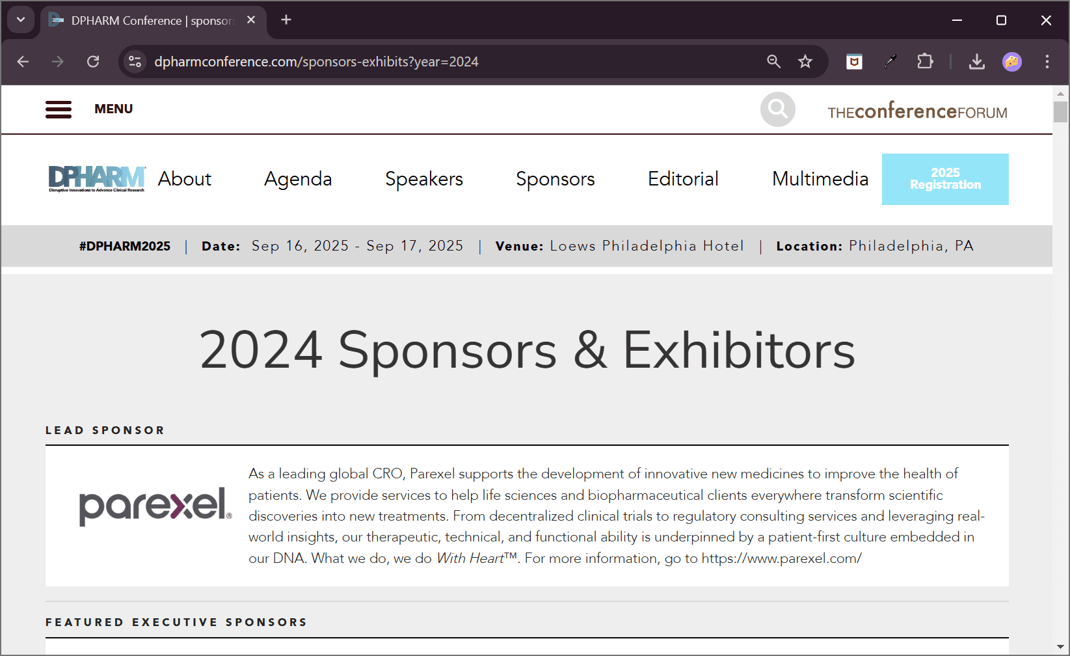Click the 2024 Sponsors & Exhibitors heading
Screen dimensions: 1070x656
pos(527,350)
